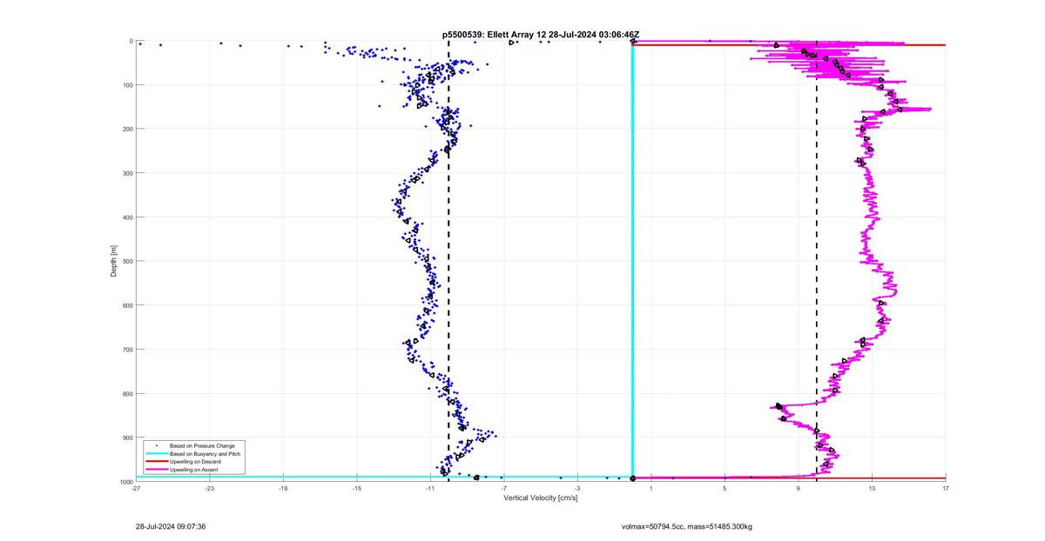The height and width of the screenshot is (541, 1045).
Task: Click the dark red line sample in the legend
Action: pos(155,462)
